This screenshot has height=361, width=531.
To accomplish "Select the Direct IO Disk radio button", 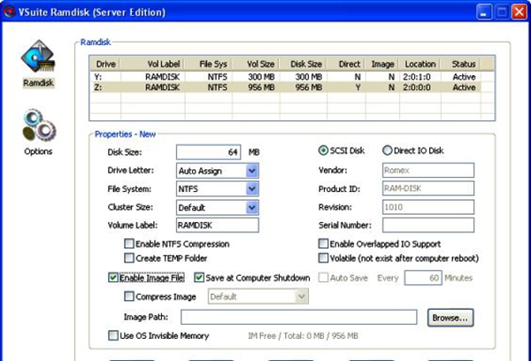I will tap(387, 150).
